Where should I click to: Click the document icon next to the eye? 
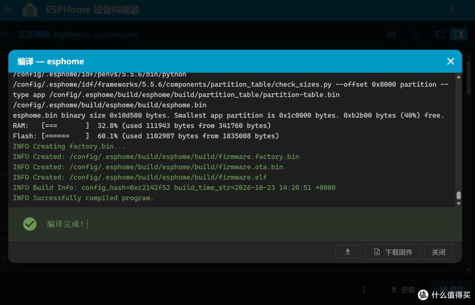click(416, 34)
